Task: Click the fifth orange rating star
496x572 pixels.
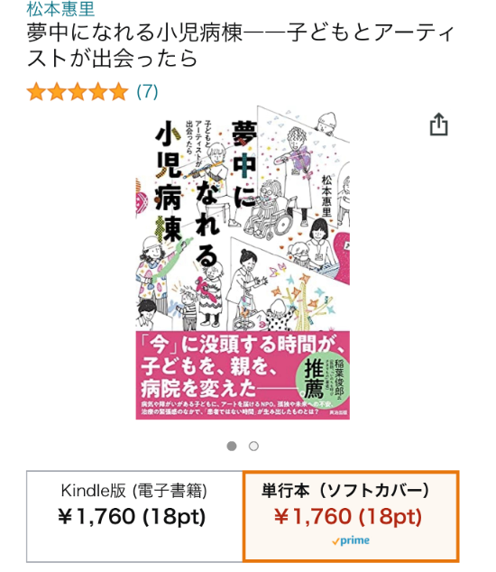Action: pyautogui.click(x=119, y=91)
